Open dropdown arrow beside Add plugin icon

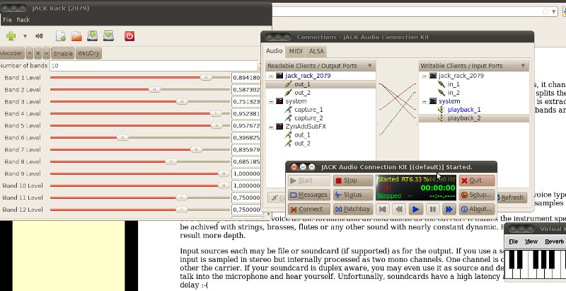point(25,35)
